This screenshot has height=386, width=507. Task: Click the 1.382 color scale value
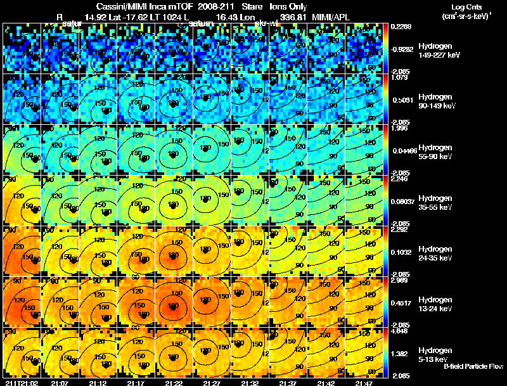coord(400,354)
